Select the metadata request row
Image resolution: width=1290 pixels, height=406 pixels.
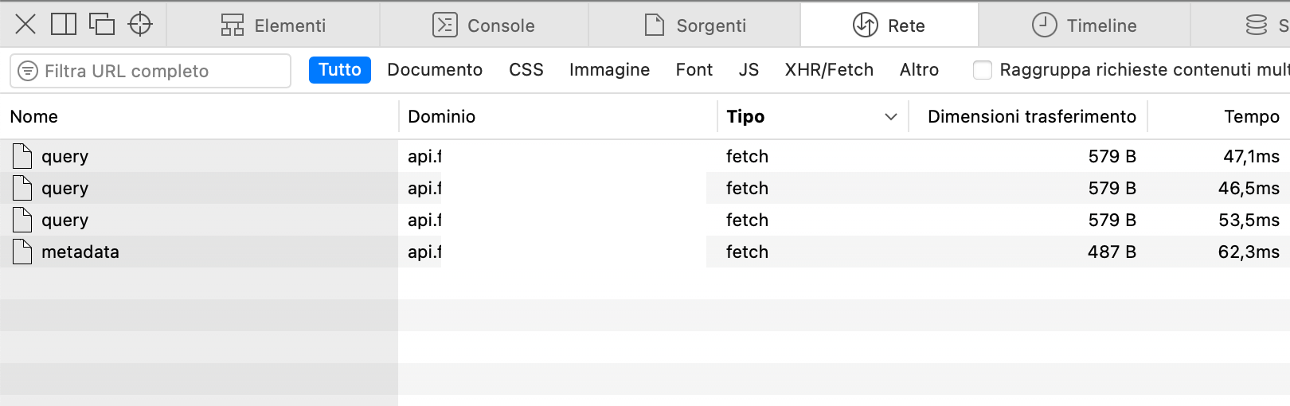click(x=80, y=252)
